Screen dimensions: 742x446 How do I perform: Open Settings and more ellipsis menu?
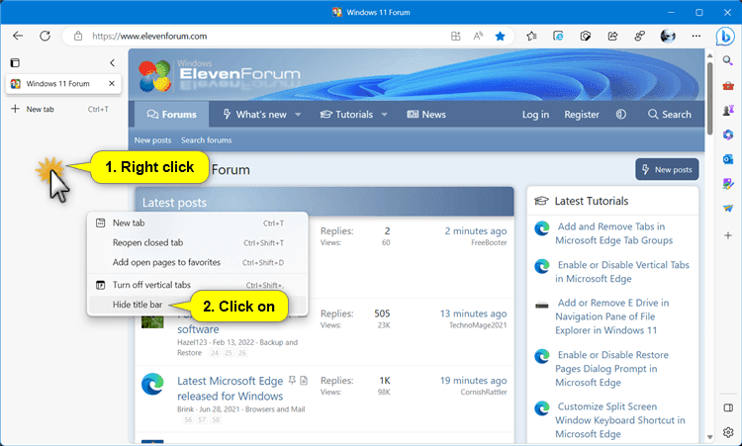point(696,36)
